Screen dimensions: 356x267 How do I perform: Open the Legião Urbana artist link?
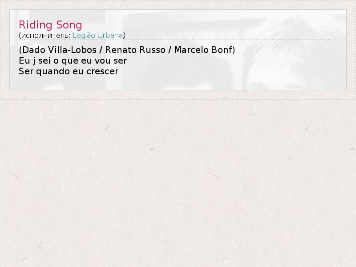pyautogui.click(x=97, y=36)
